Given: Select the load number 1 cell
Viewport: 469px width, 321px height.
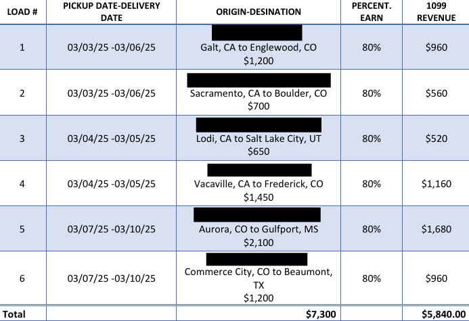Looking at the screenshot, I should click(23, 47).
